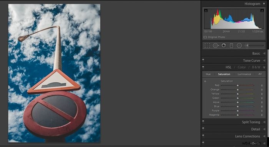The width and height of the screenshot is (269, 147).
Task: Click the Tone Curve panel title
Action: pyautogui.click(x=251, y=60)
